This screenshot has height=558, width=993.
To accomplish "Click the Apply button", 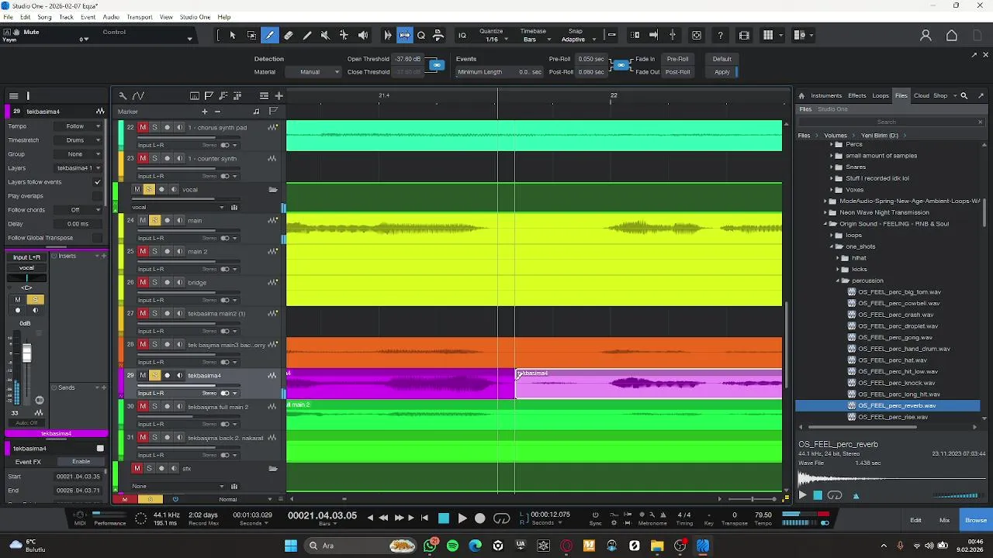I will coord(722,72).
